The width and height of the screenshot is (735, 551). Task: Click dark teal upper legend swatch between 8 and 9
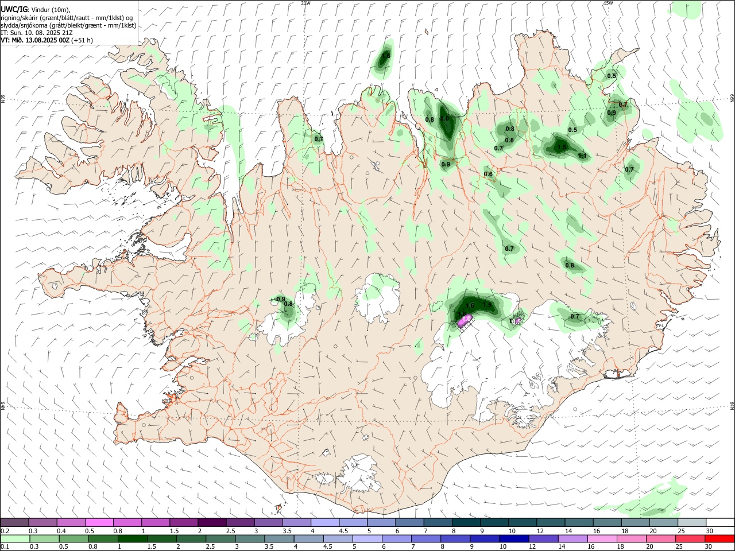point(466,522)
